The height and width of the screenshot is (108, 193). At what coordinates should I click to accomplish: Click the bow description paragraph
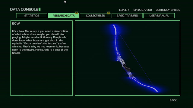pos(41,42)
